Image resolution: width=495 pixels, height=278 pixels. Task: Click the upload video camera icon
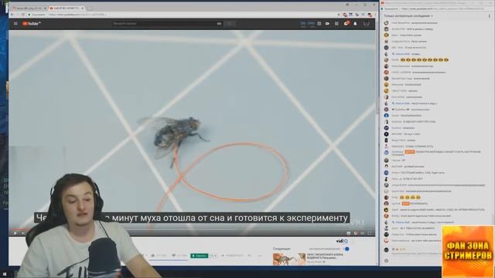tap(327, 24)
